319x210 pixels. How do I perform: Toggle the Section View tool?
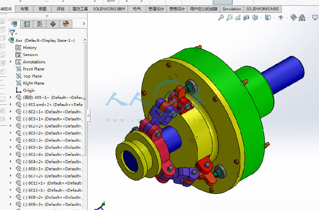point(246,18)
